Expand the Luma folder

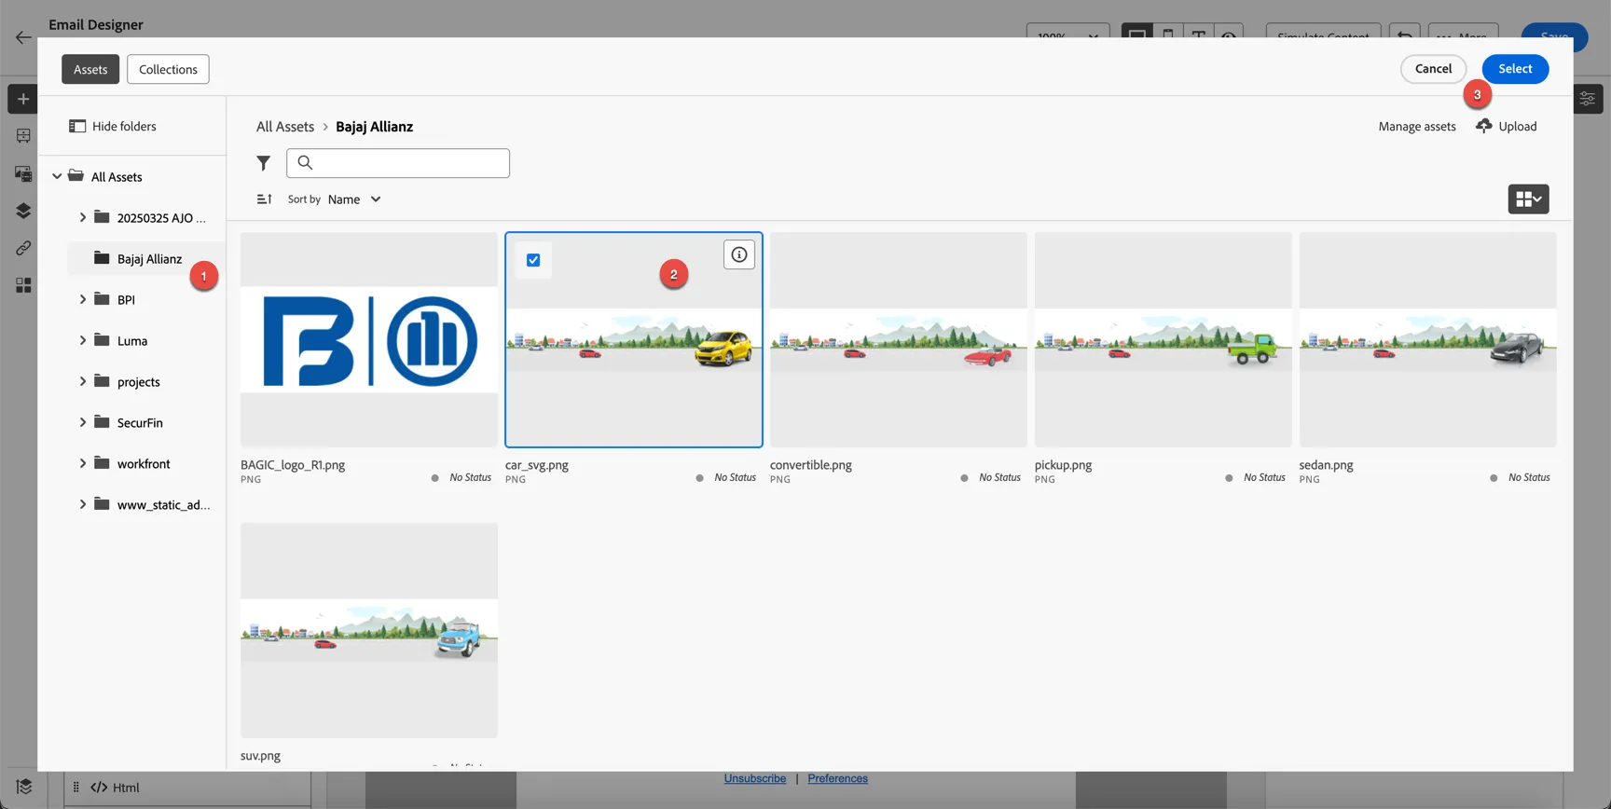(82, 340)
